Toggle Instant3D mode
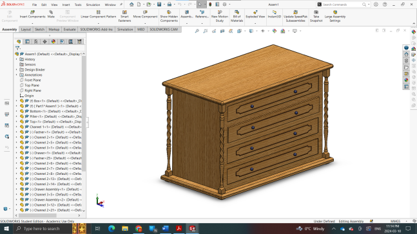The height and width of the screenshot is (234, 417). tap(274, 15)
